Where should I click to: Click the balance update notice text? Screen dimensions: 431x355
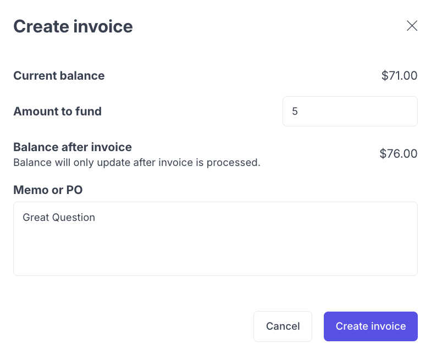(x=136, y=163)
